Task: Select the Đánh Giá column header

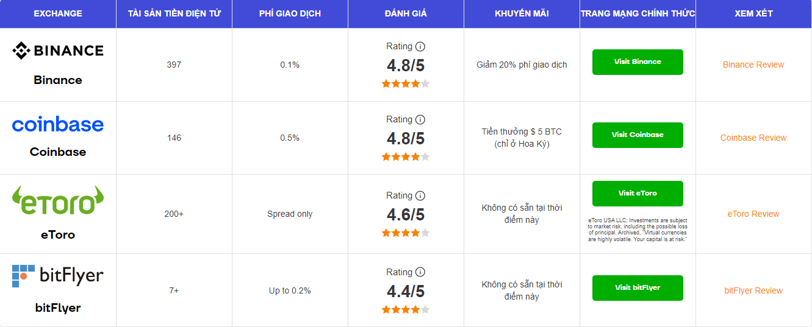Action: click(406, 13)
